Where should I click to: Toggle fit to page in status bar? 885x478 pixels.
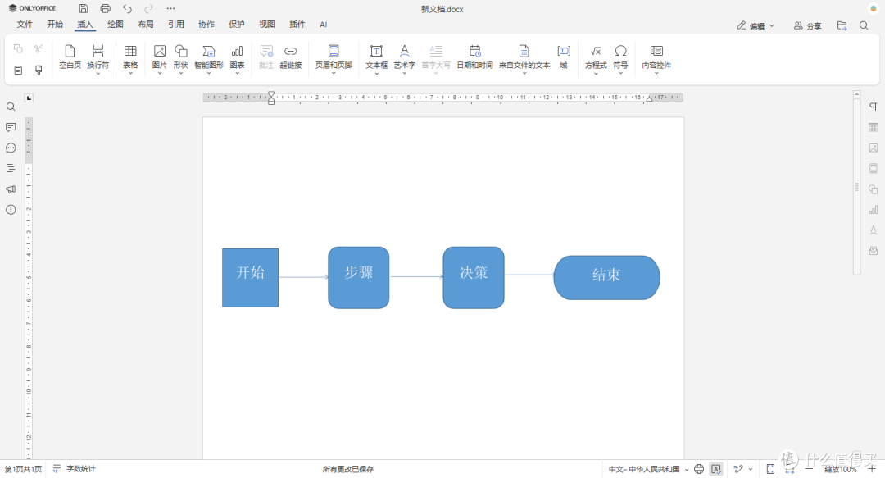click(x=770, y=469)
